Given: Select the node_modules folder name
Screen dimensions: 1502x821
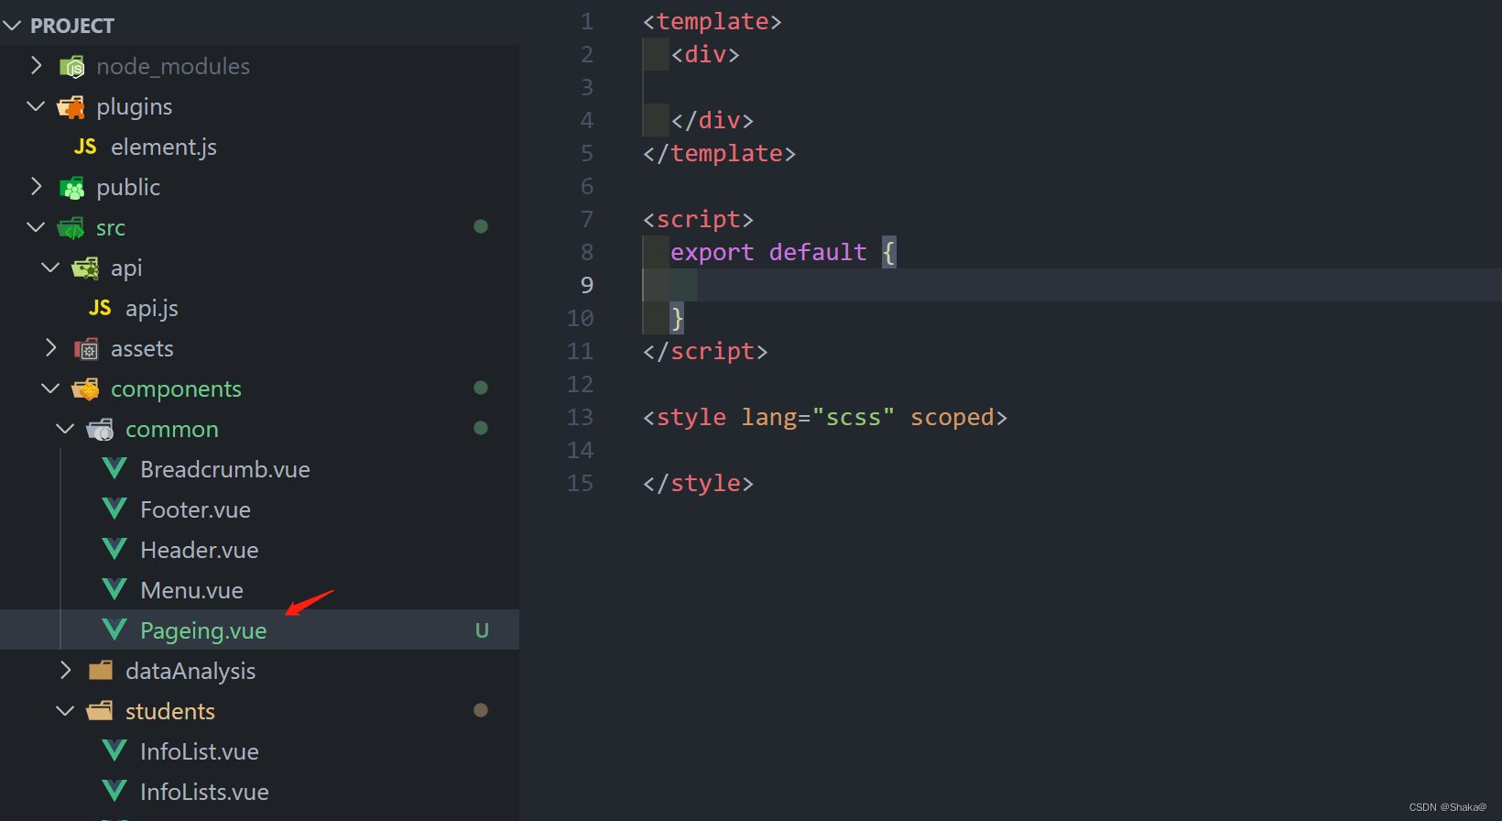Looking at the screenshot, I should point(173,66).
